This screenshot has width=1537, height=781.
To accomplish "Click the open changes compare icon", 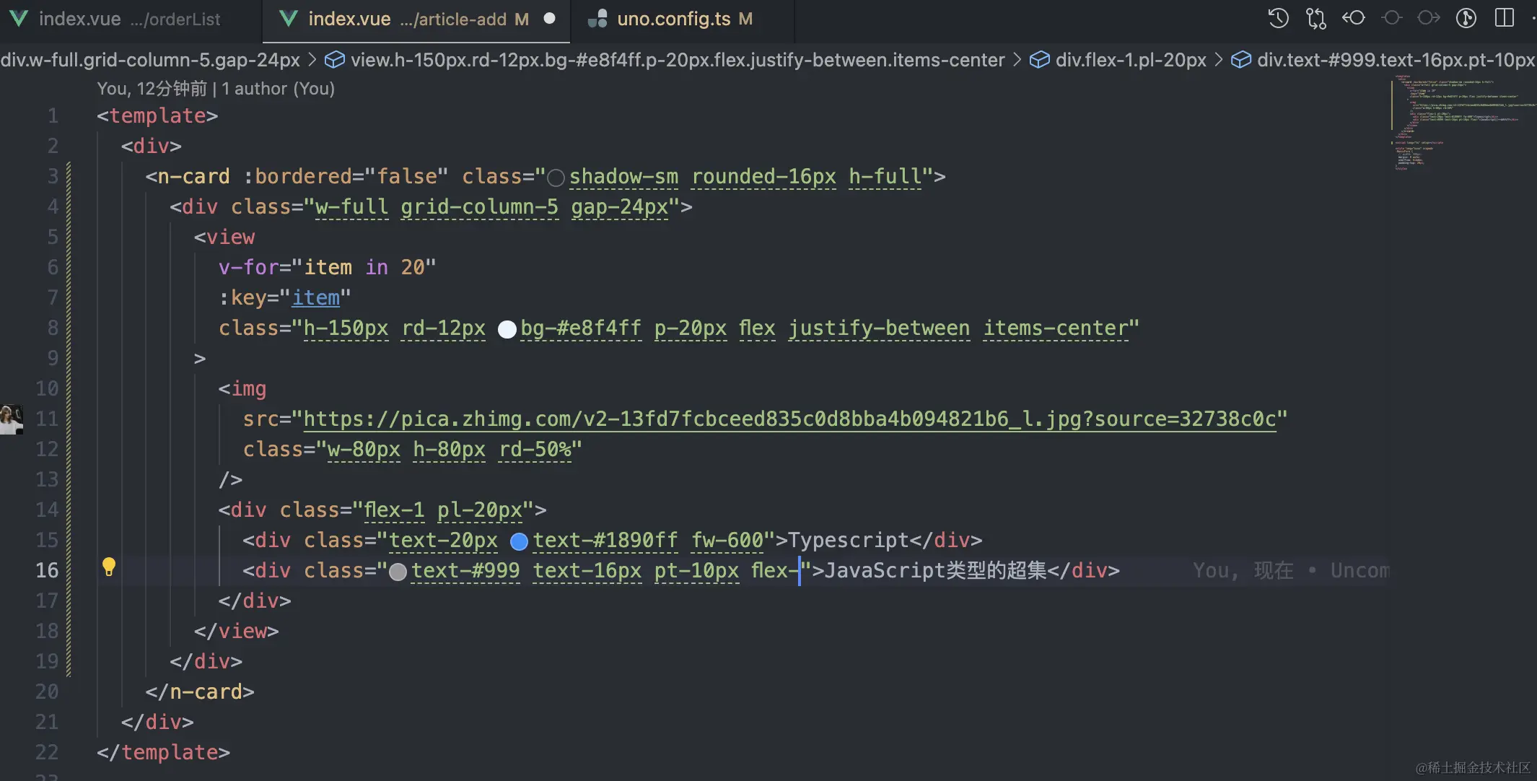I will click(x=1315, y=18).
